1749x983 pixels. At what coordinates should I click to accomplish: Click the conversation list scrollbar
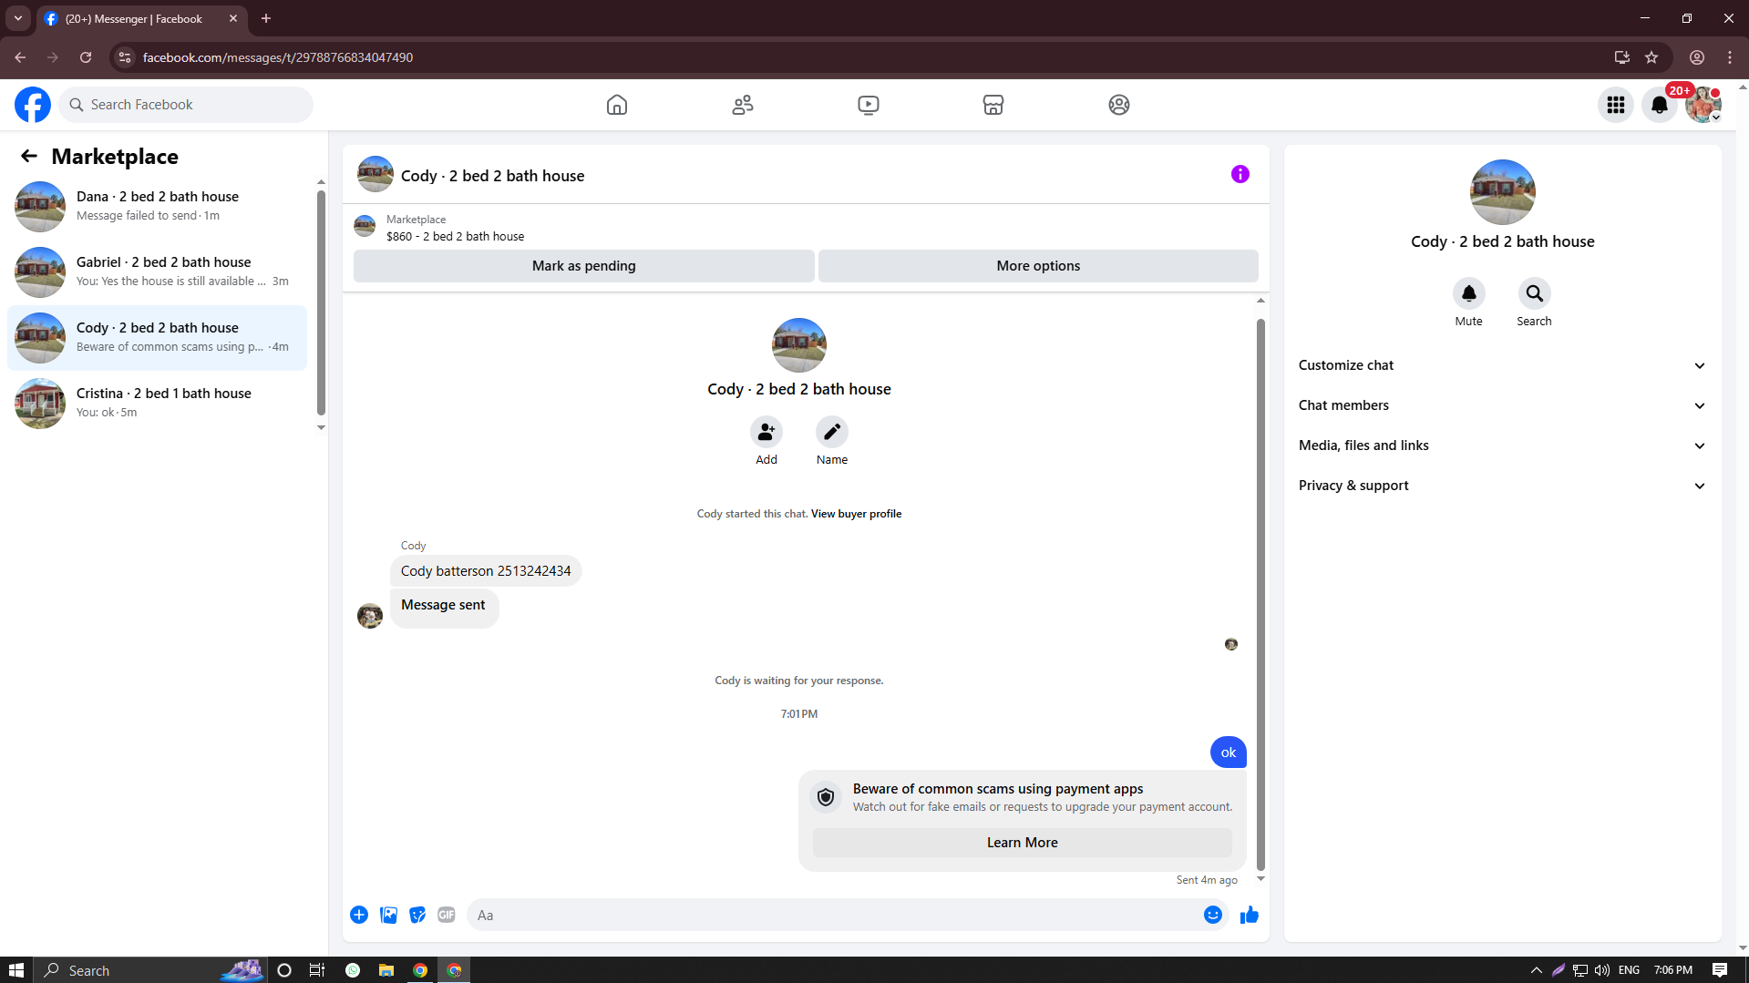[321, 303]
